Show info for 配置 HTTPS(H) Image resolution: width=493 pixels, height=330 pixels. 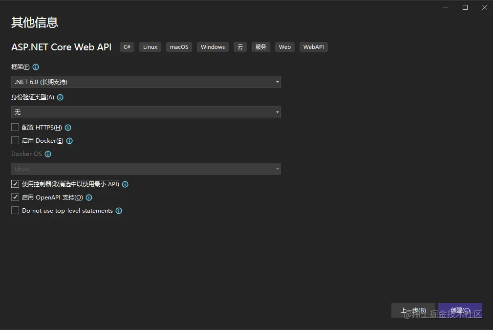click(x=68, y=128)
